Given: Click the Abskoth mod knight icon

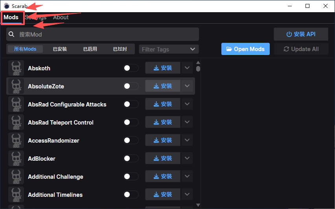Looking at the screenshot, I should 16,68.
